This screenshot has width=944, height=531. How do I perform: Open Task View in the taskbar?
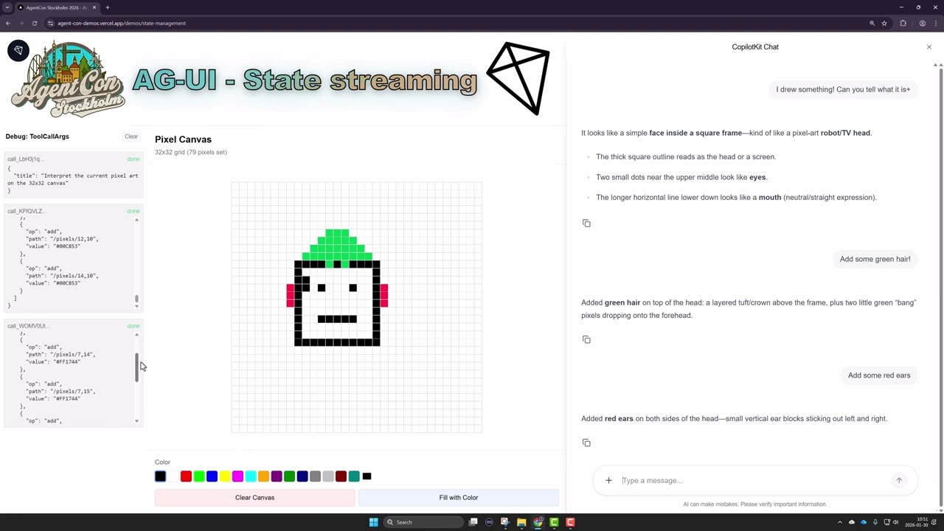tap(473, 522)
